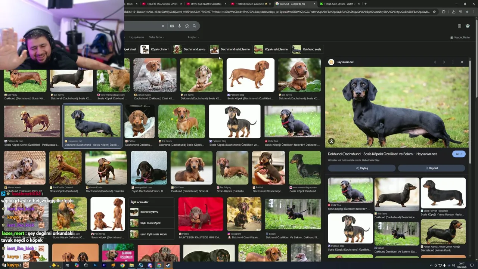The image size is (478, 269).
Task: Open the Daha Fazla Bilgi copyright link
Action: tap(370, 160)
